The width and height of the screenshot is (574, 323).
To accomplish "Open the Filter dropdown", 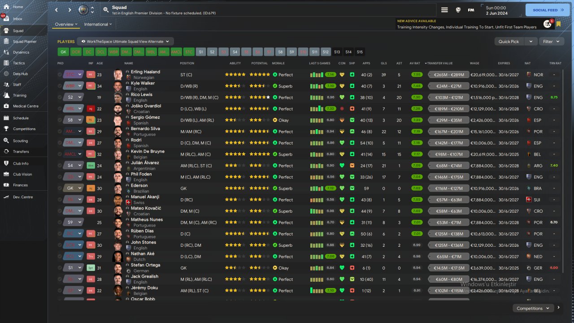I will pos(551,41).
